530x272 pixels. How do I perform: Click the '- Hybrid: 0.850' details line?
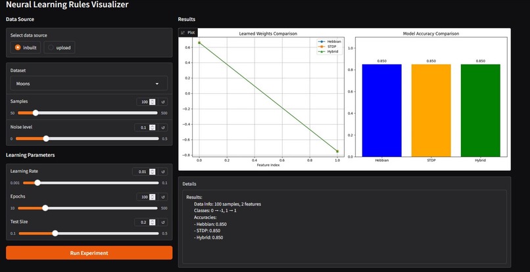(208, 238)
